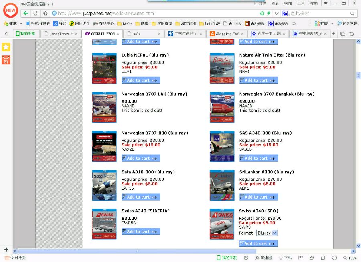The width and height of the screenshot is (361, 262).
Task: Add SriLankan A330 to cart
Action: 259,197
